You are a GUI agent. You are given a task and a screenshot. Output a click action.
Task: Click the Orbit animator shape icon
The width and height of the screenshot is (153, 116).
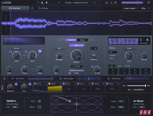tap(39, 101)
